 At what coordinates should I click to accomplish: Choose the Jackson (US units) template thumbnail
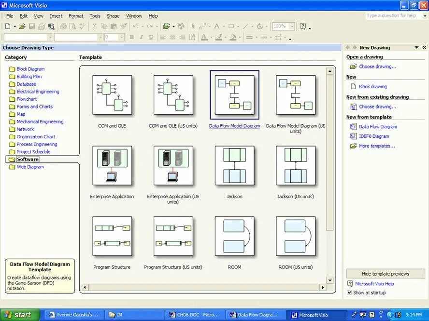pyautogui.click(x=296, y=165)
